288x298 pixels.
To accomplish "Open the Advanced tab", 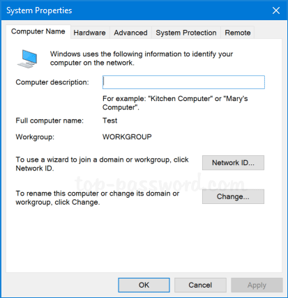I will click(130, 33).
